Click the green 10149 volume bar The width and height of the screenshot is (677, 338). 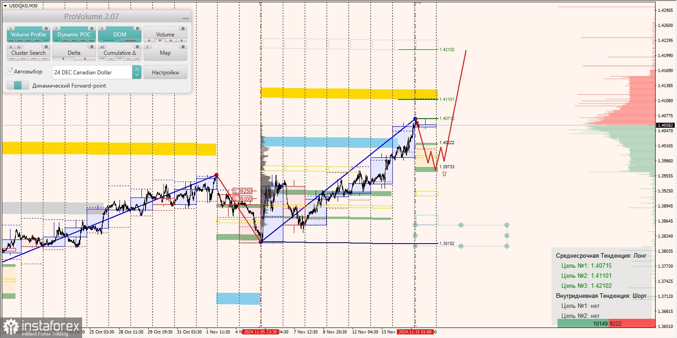[x=583, y=323]
